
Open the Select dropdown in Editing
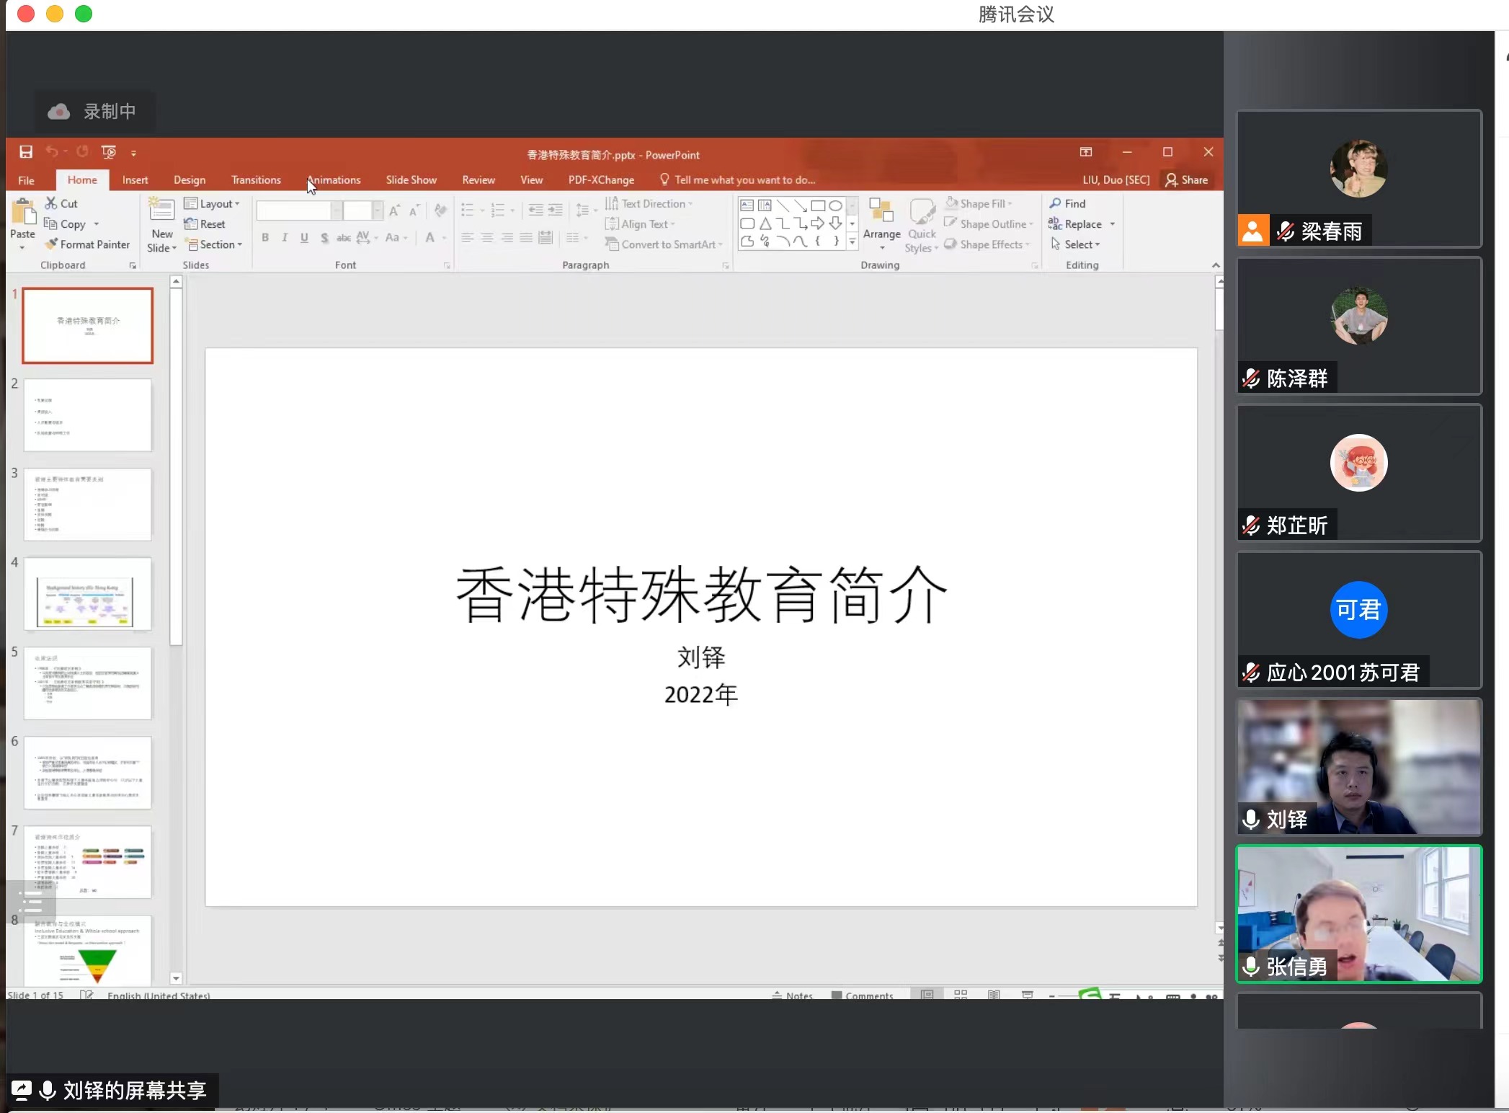coord(1081,244)
